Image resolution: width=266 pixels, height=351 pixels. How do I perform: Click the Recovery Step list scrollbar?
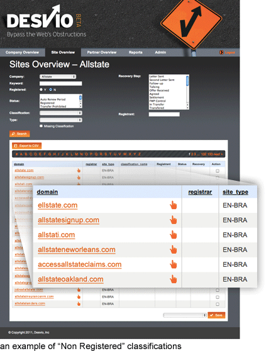coord(187,92)
